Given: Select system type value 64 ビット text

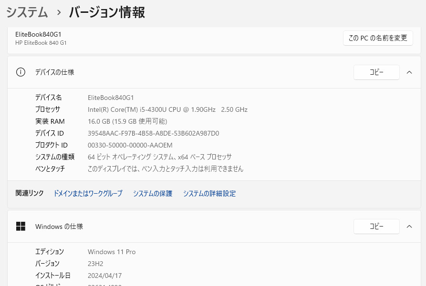Looking at the screenshot, I should [x=160, y=157].
